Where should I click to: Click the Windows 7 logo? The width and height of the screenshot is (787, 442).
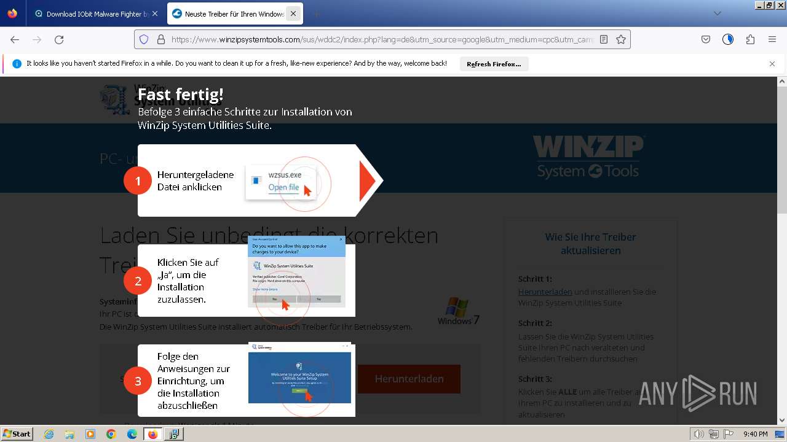[458, 311]
